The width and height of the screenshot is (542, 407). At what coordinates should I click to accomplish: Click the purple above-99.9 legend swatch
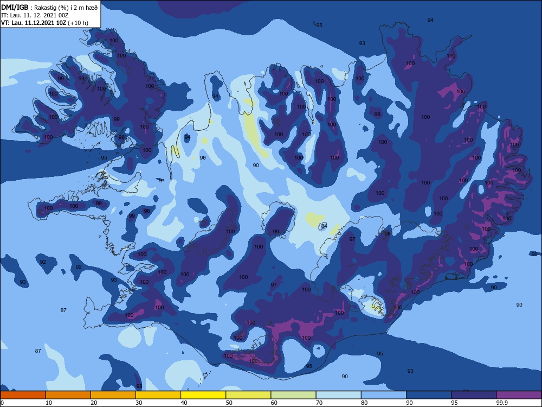coord(519,395)
